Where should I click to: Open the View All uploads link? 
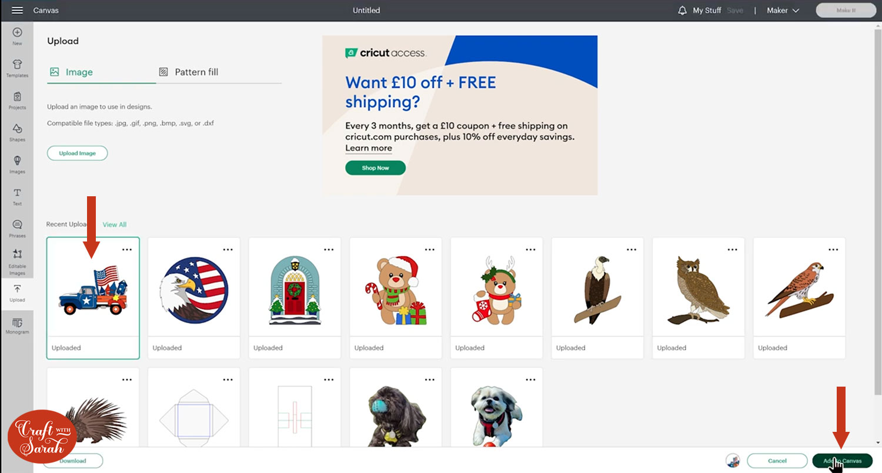[x=115, y=224]
